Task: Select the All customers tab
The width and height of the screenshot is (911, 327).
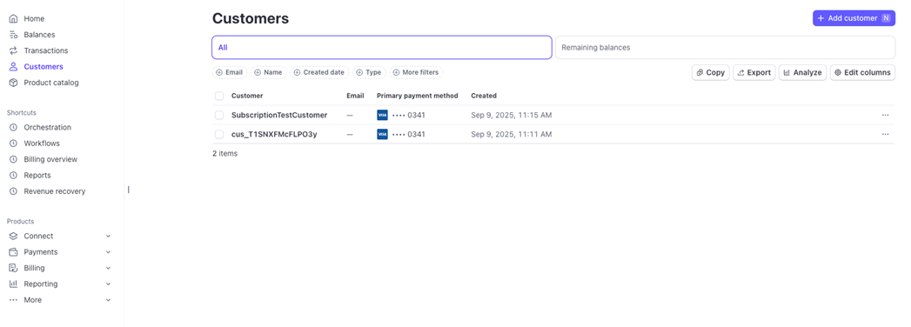Action: [382, 48]
